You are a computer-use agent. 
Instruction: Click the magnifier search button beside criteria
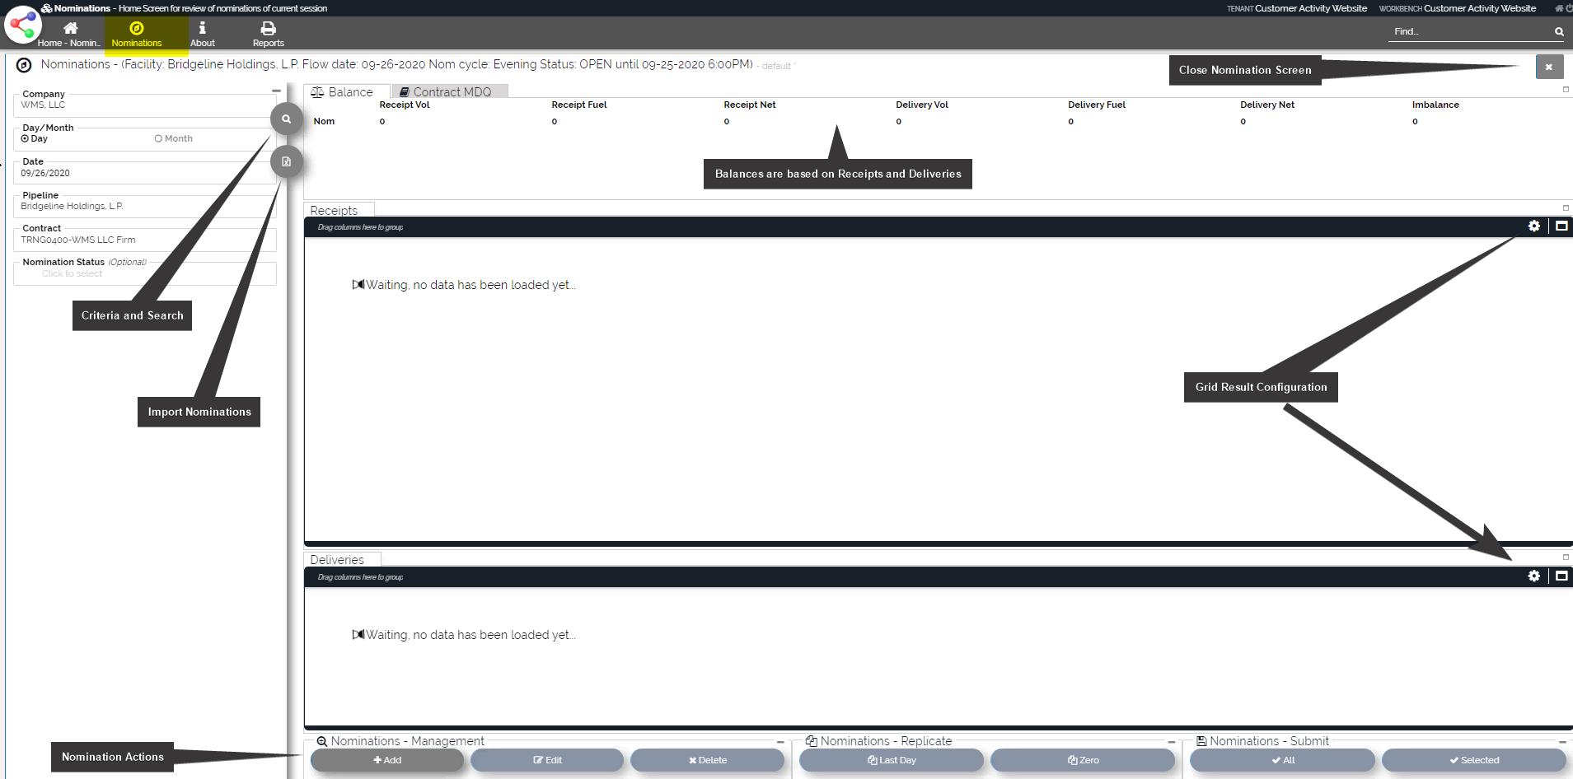[286, 119]
